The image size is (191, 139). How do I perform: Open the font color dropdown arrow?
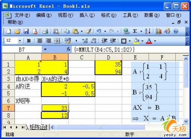click(x=155, y=41)
